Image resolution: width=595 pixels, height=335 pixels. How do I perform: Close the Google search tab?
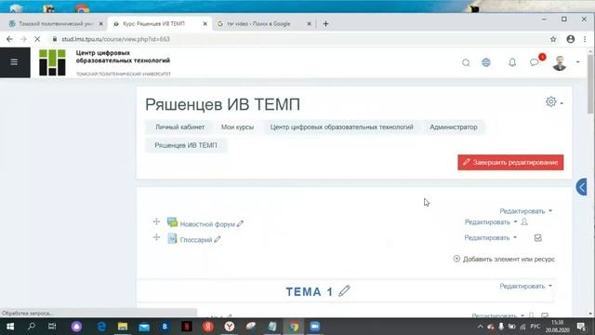310,23
